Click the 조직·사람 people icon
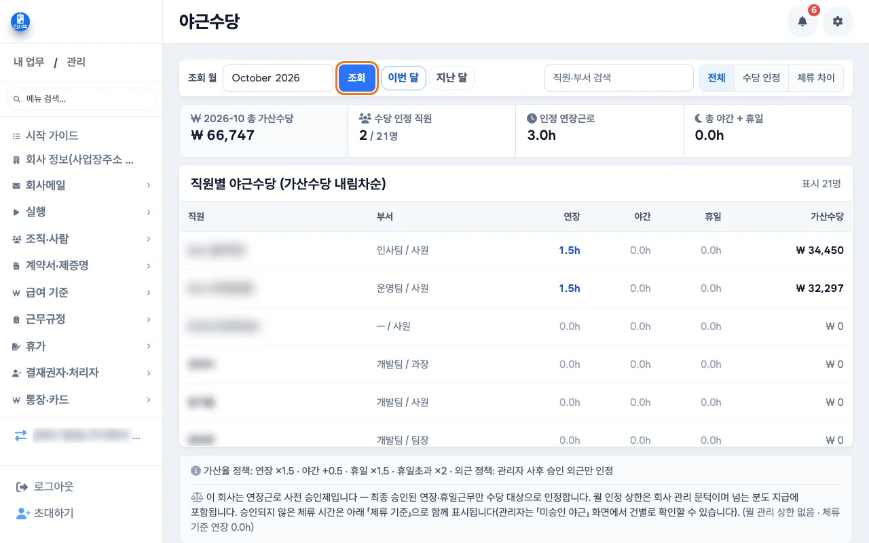The width and height of the screenshot is (869, 543). tap(16, 239)
